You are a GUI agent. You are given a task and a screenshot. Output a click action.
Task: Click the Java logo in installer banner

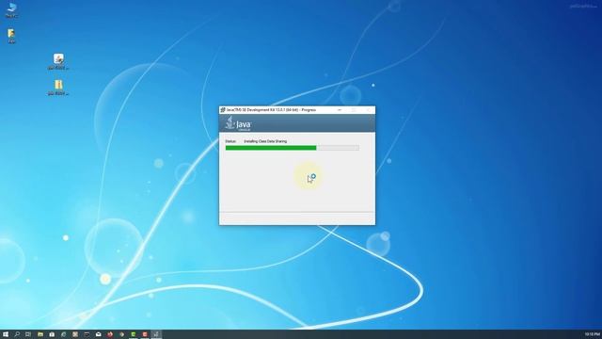[x=238, y=123]
